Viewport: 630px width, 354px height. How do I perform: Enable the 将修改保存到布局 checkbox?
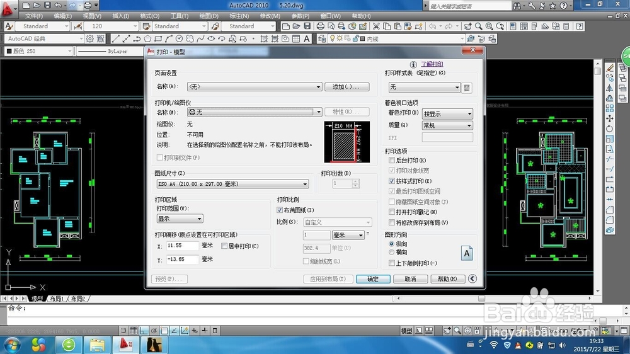tap(392, 222)
